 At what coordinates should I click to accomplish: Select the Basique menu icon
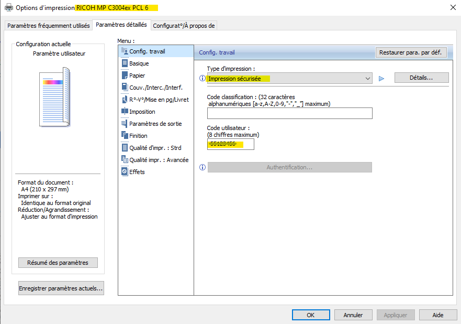point(125,63)
